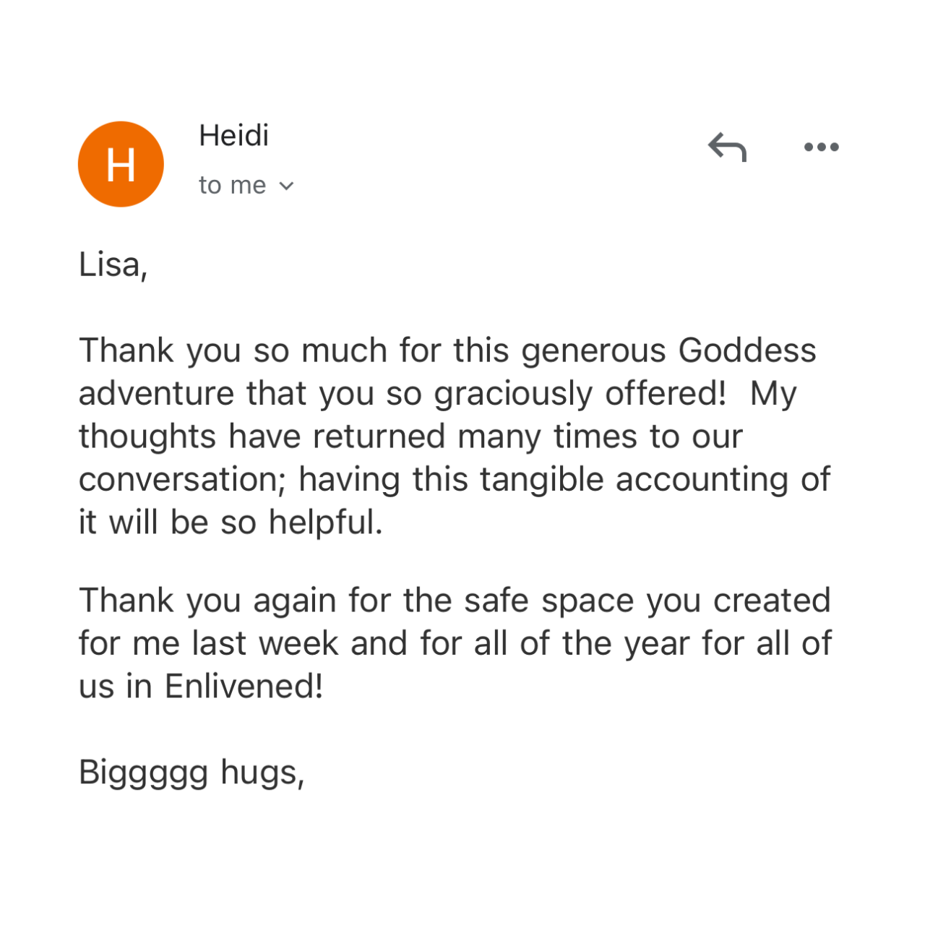
Task: Open sender name Heidi
Action: click(234, 135)
